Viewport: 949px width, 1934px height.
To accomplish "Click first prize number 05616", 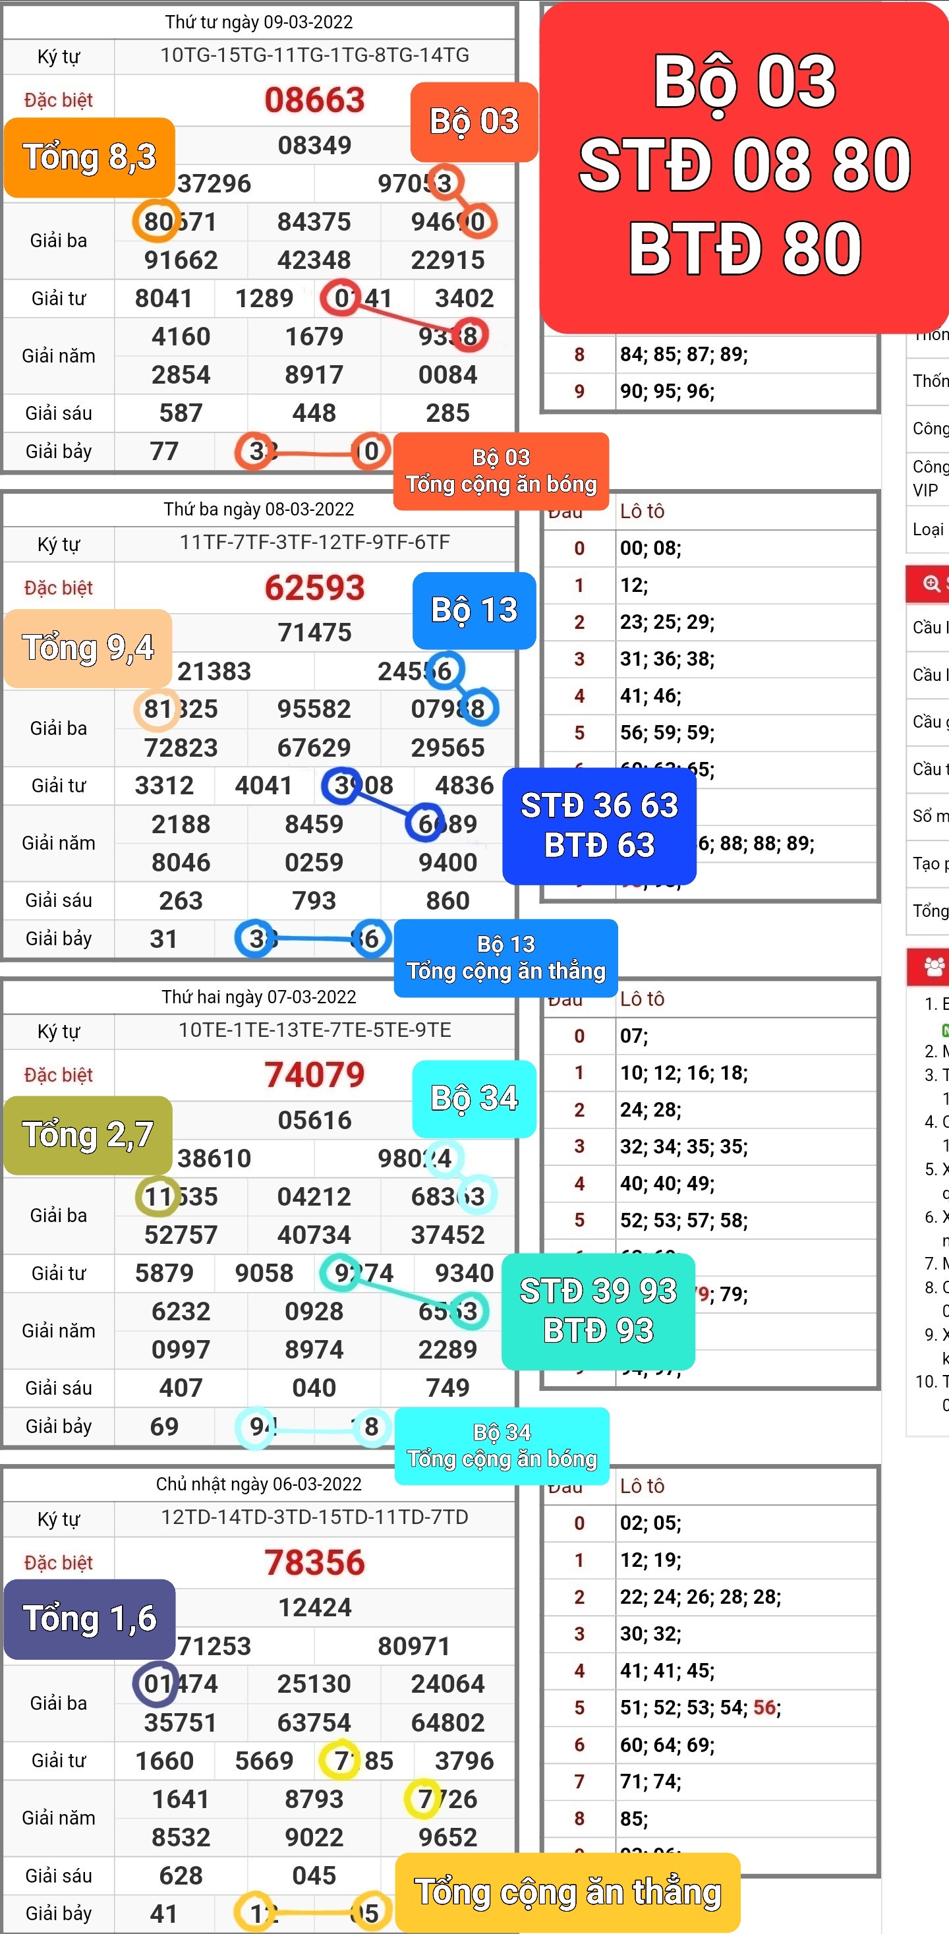I will pos(314,1120).
